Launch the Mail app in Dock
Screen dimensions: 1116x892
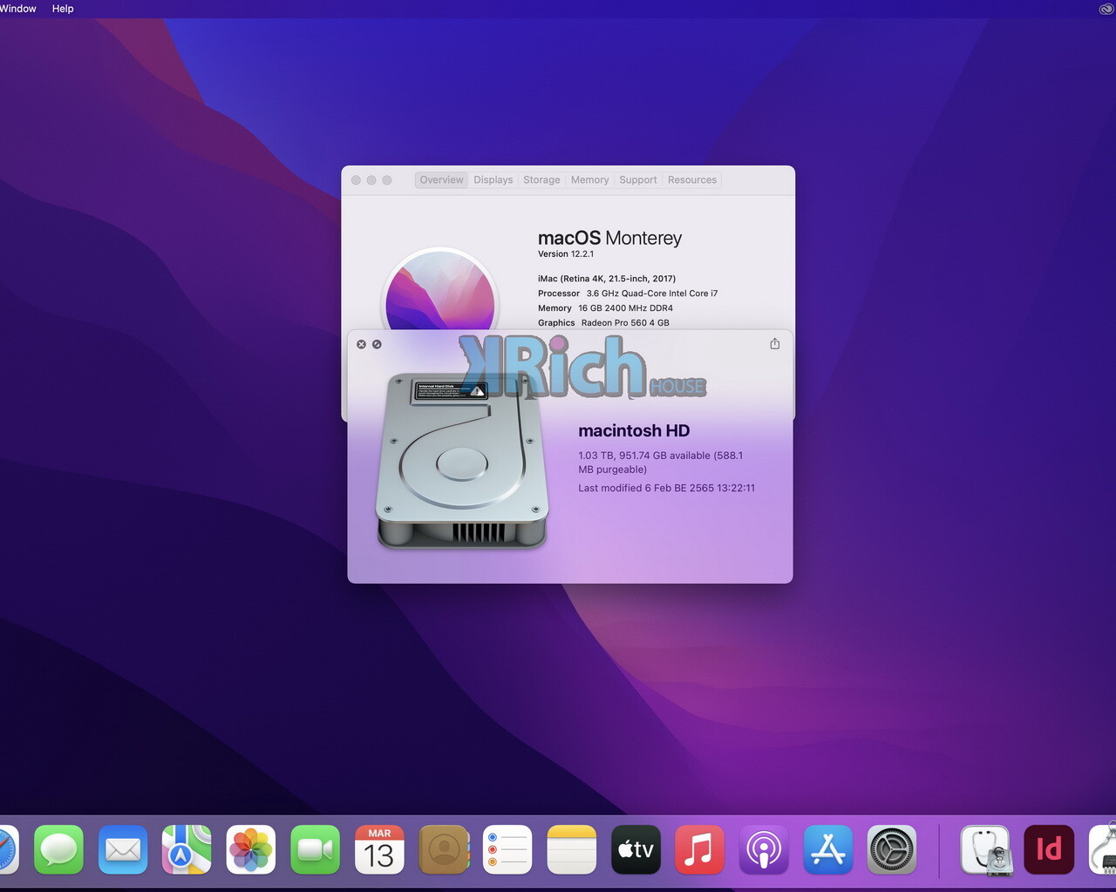(123, 849)
